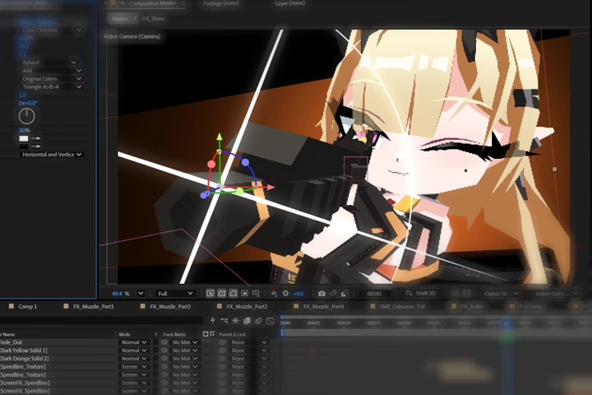The image size is (592, 395).
Task: Toggle the matte invert column header icon
Action: click(x=212, y=334)
